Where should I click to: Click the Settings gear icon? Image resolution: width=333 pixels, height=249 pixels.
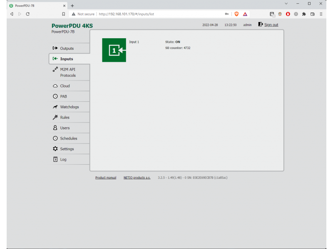(55, 149)
